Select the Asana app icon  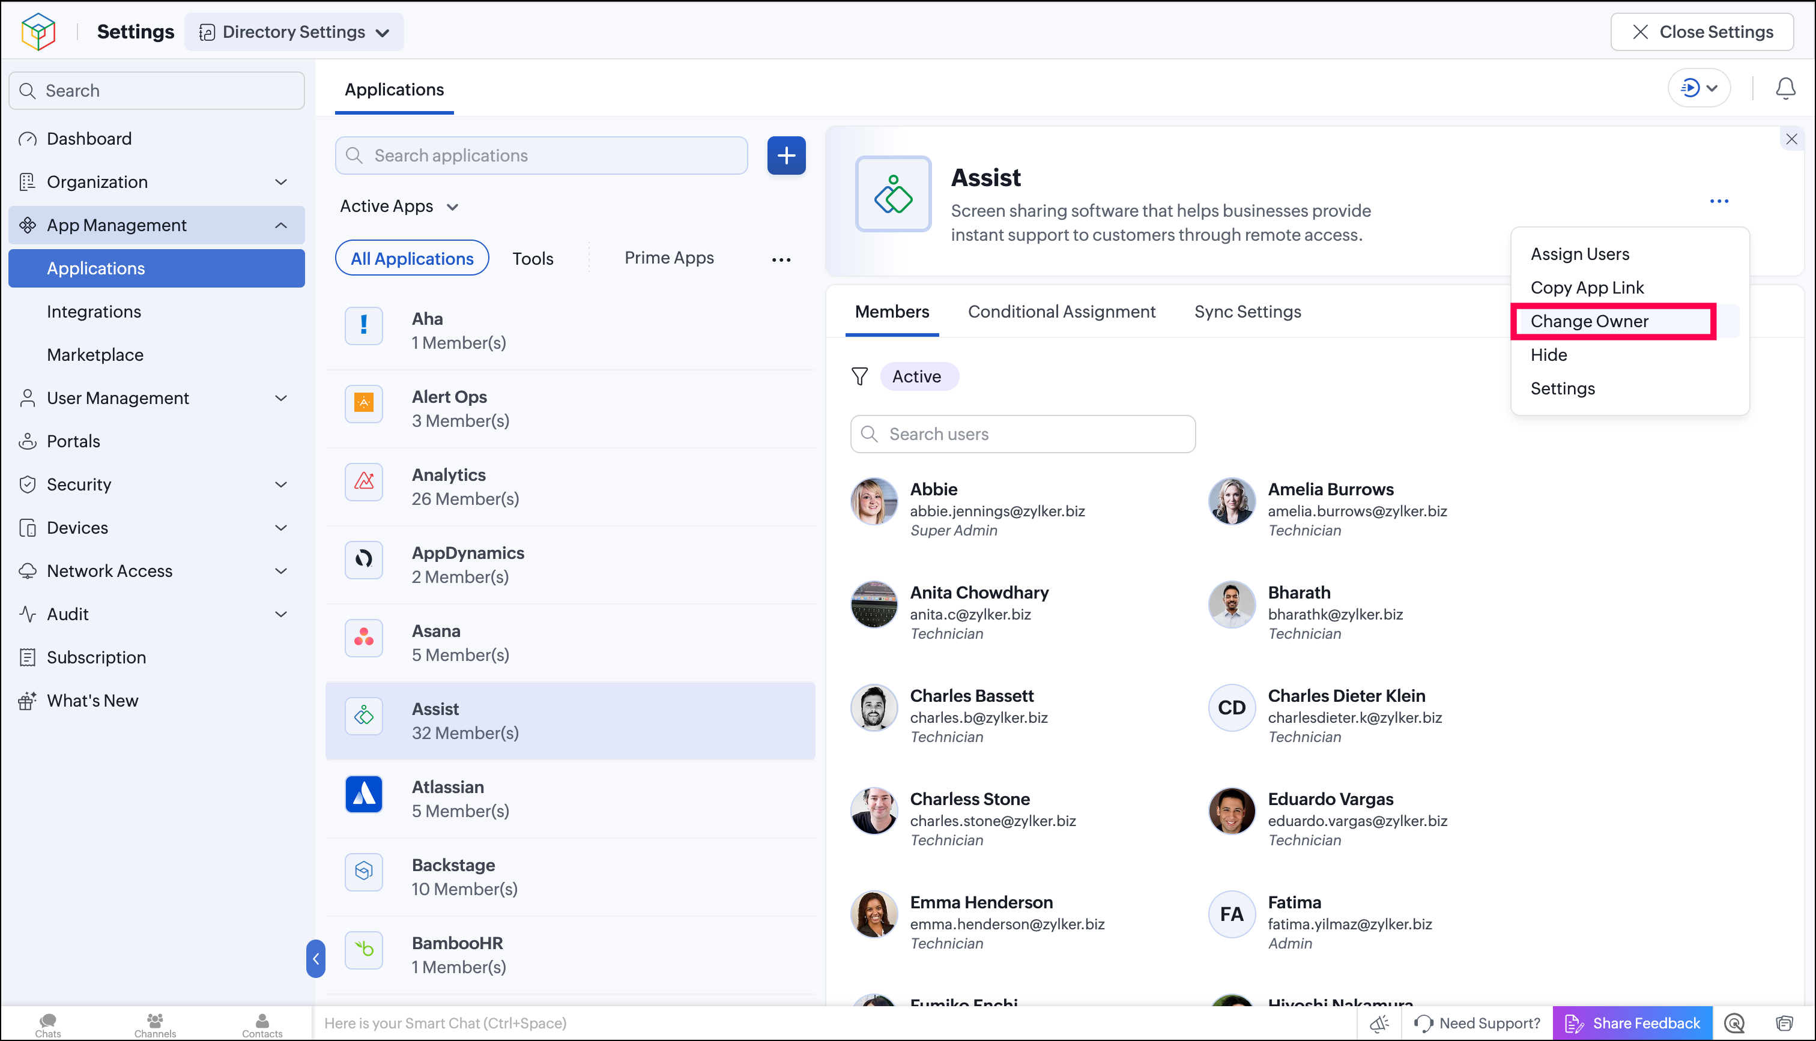[364, 637]
